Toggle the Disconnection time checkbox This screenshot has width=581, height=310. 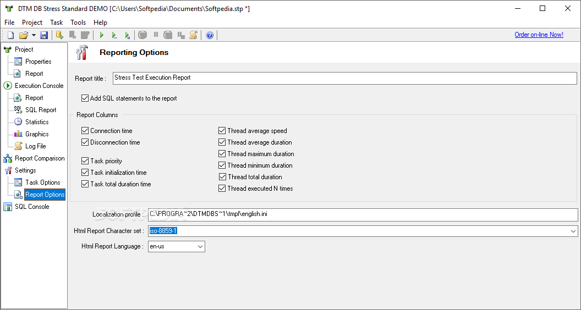point(85,142)
